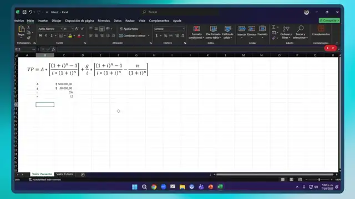Click the percent style icon
Image resolution: width=355 pixels, height=199 pixels.
pos(165,35)
